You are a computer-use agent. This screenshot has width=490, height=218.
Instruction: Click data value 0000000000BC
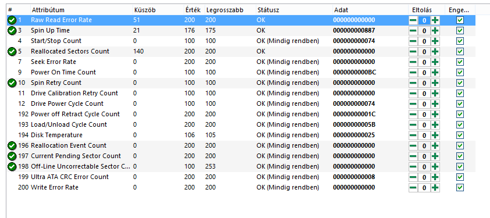pyautogui.click(x=355, y=73)
